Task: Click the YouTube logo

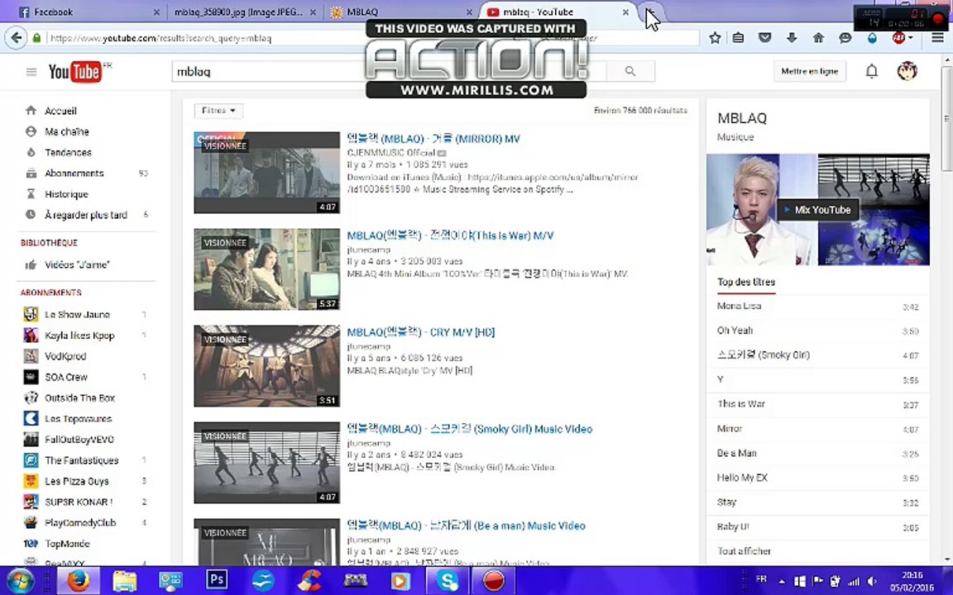Action: pos(74,72)
